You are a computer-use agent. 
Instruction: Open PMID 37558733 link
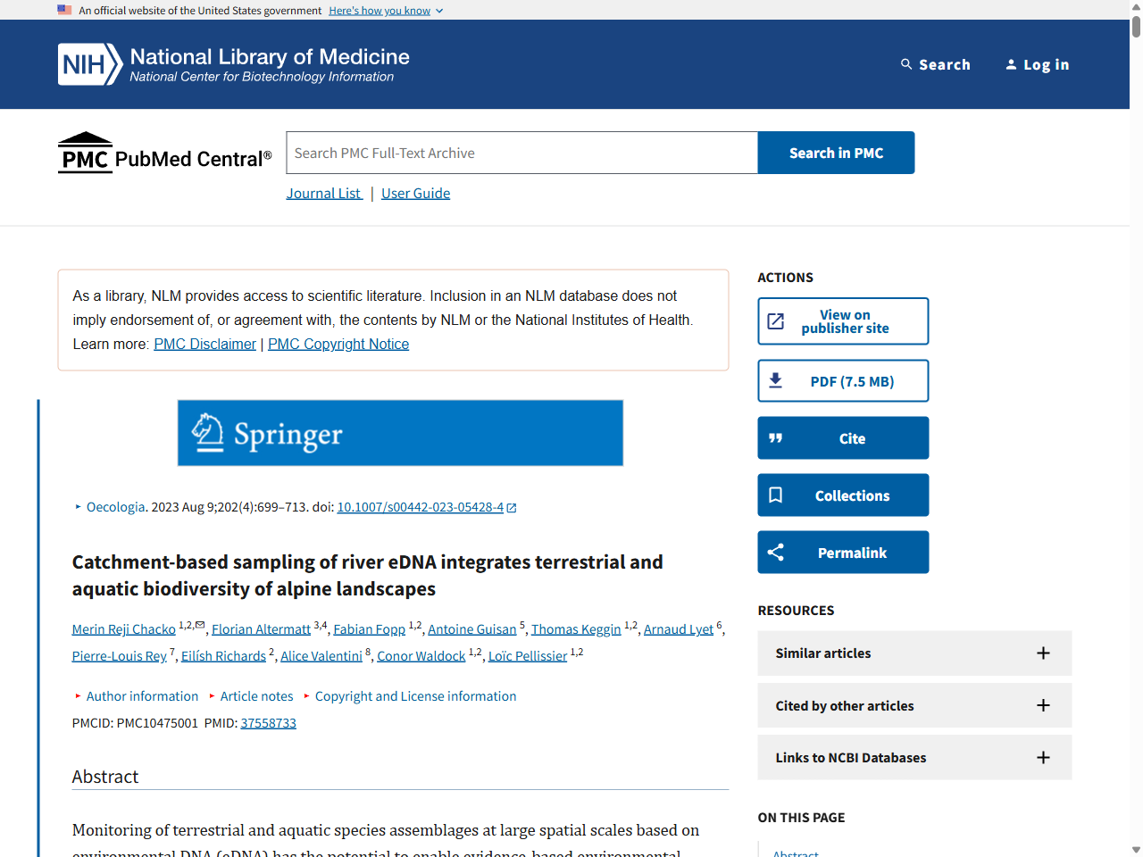268,723
